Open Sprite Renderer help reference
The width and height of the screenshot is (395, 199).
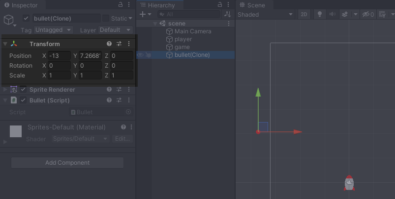(109, 89)
